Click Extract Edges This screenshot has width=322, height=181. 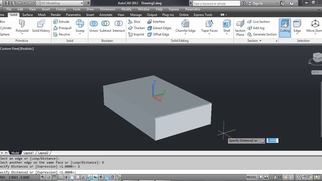pyautogui.click(x=159, y=28)
